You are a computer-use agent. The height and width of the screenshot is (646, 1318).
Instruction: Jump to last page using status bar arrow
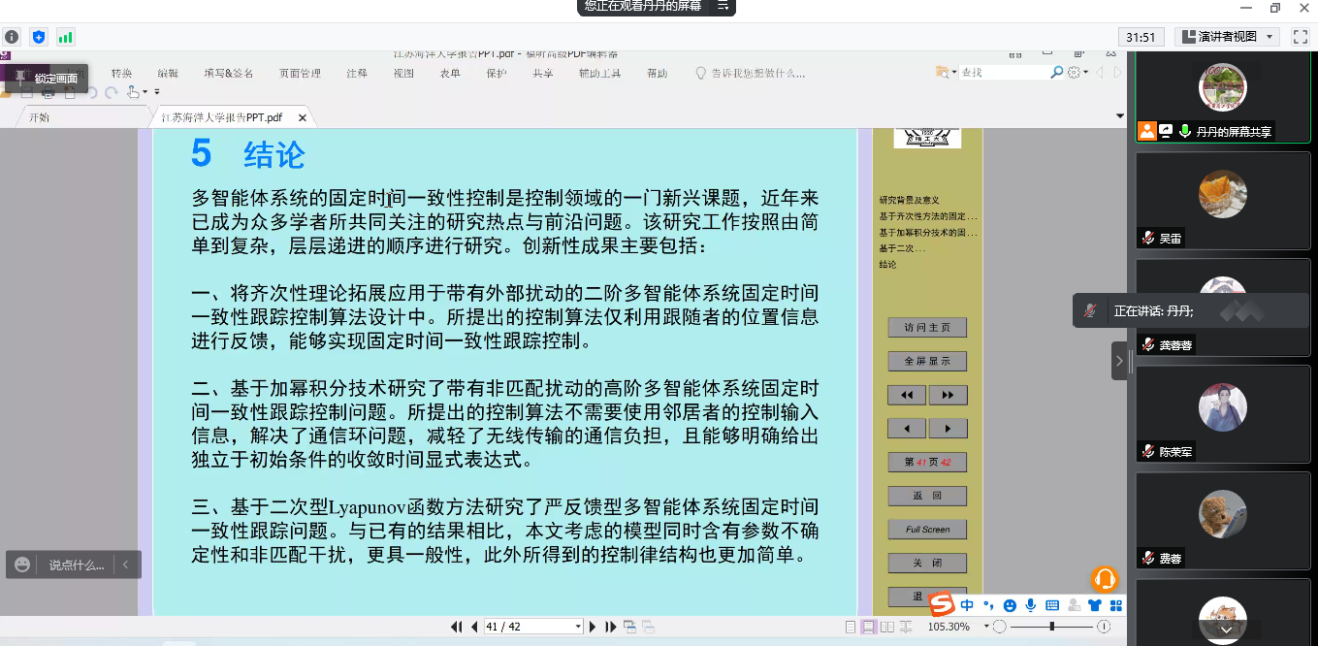click(611, 627)
